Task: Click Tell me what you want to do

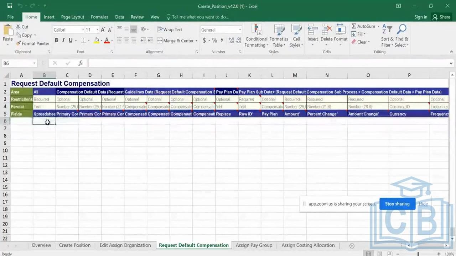Action: click(x=197, y=17)
